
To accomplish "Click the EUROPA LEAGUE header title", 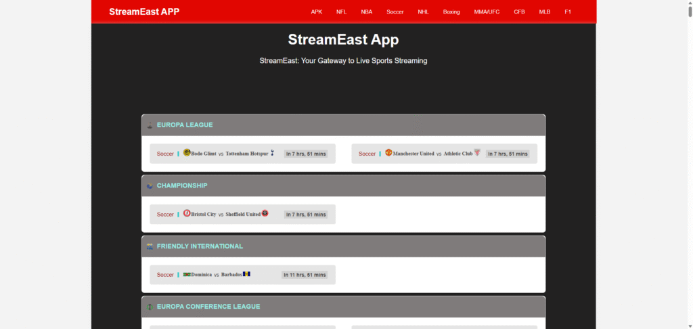I will coord(185,125).
